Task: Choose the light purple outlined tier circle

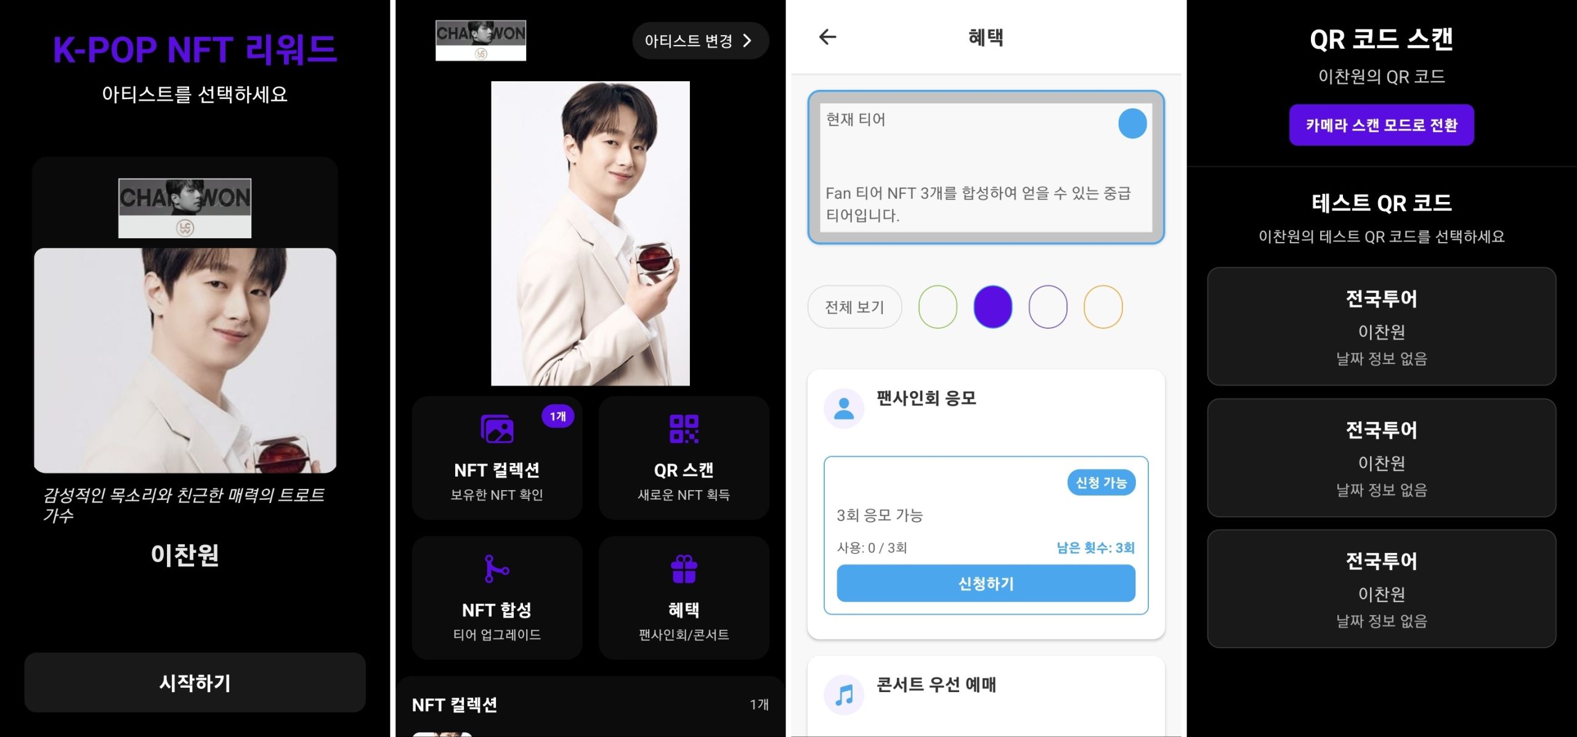Action: (x=1048, y=307)
